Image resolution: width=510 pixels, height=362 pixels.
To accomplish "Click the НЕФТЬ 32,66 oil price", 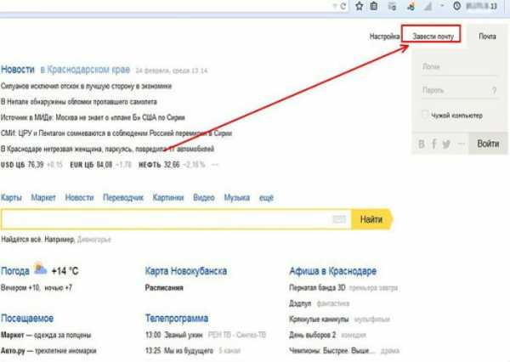I will pyautogui.click(x=159, y=165).
